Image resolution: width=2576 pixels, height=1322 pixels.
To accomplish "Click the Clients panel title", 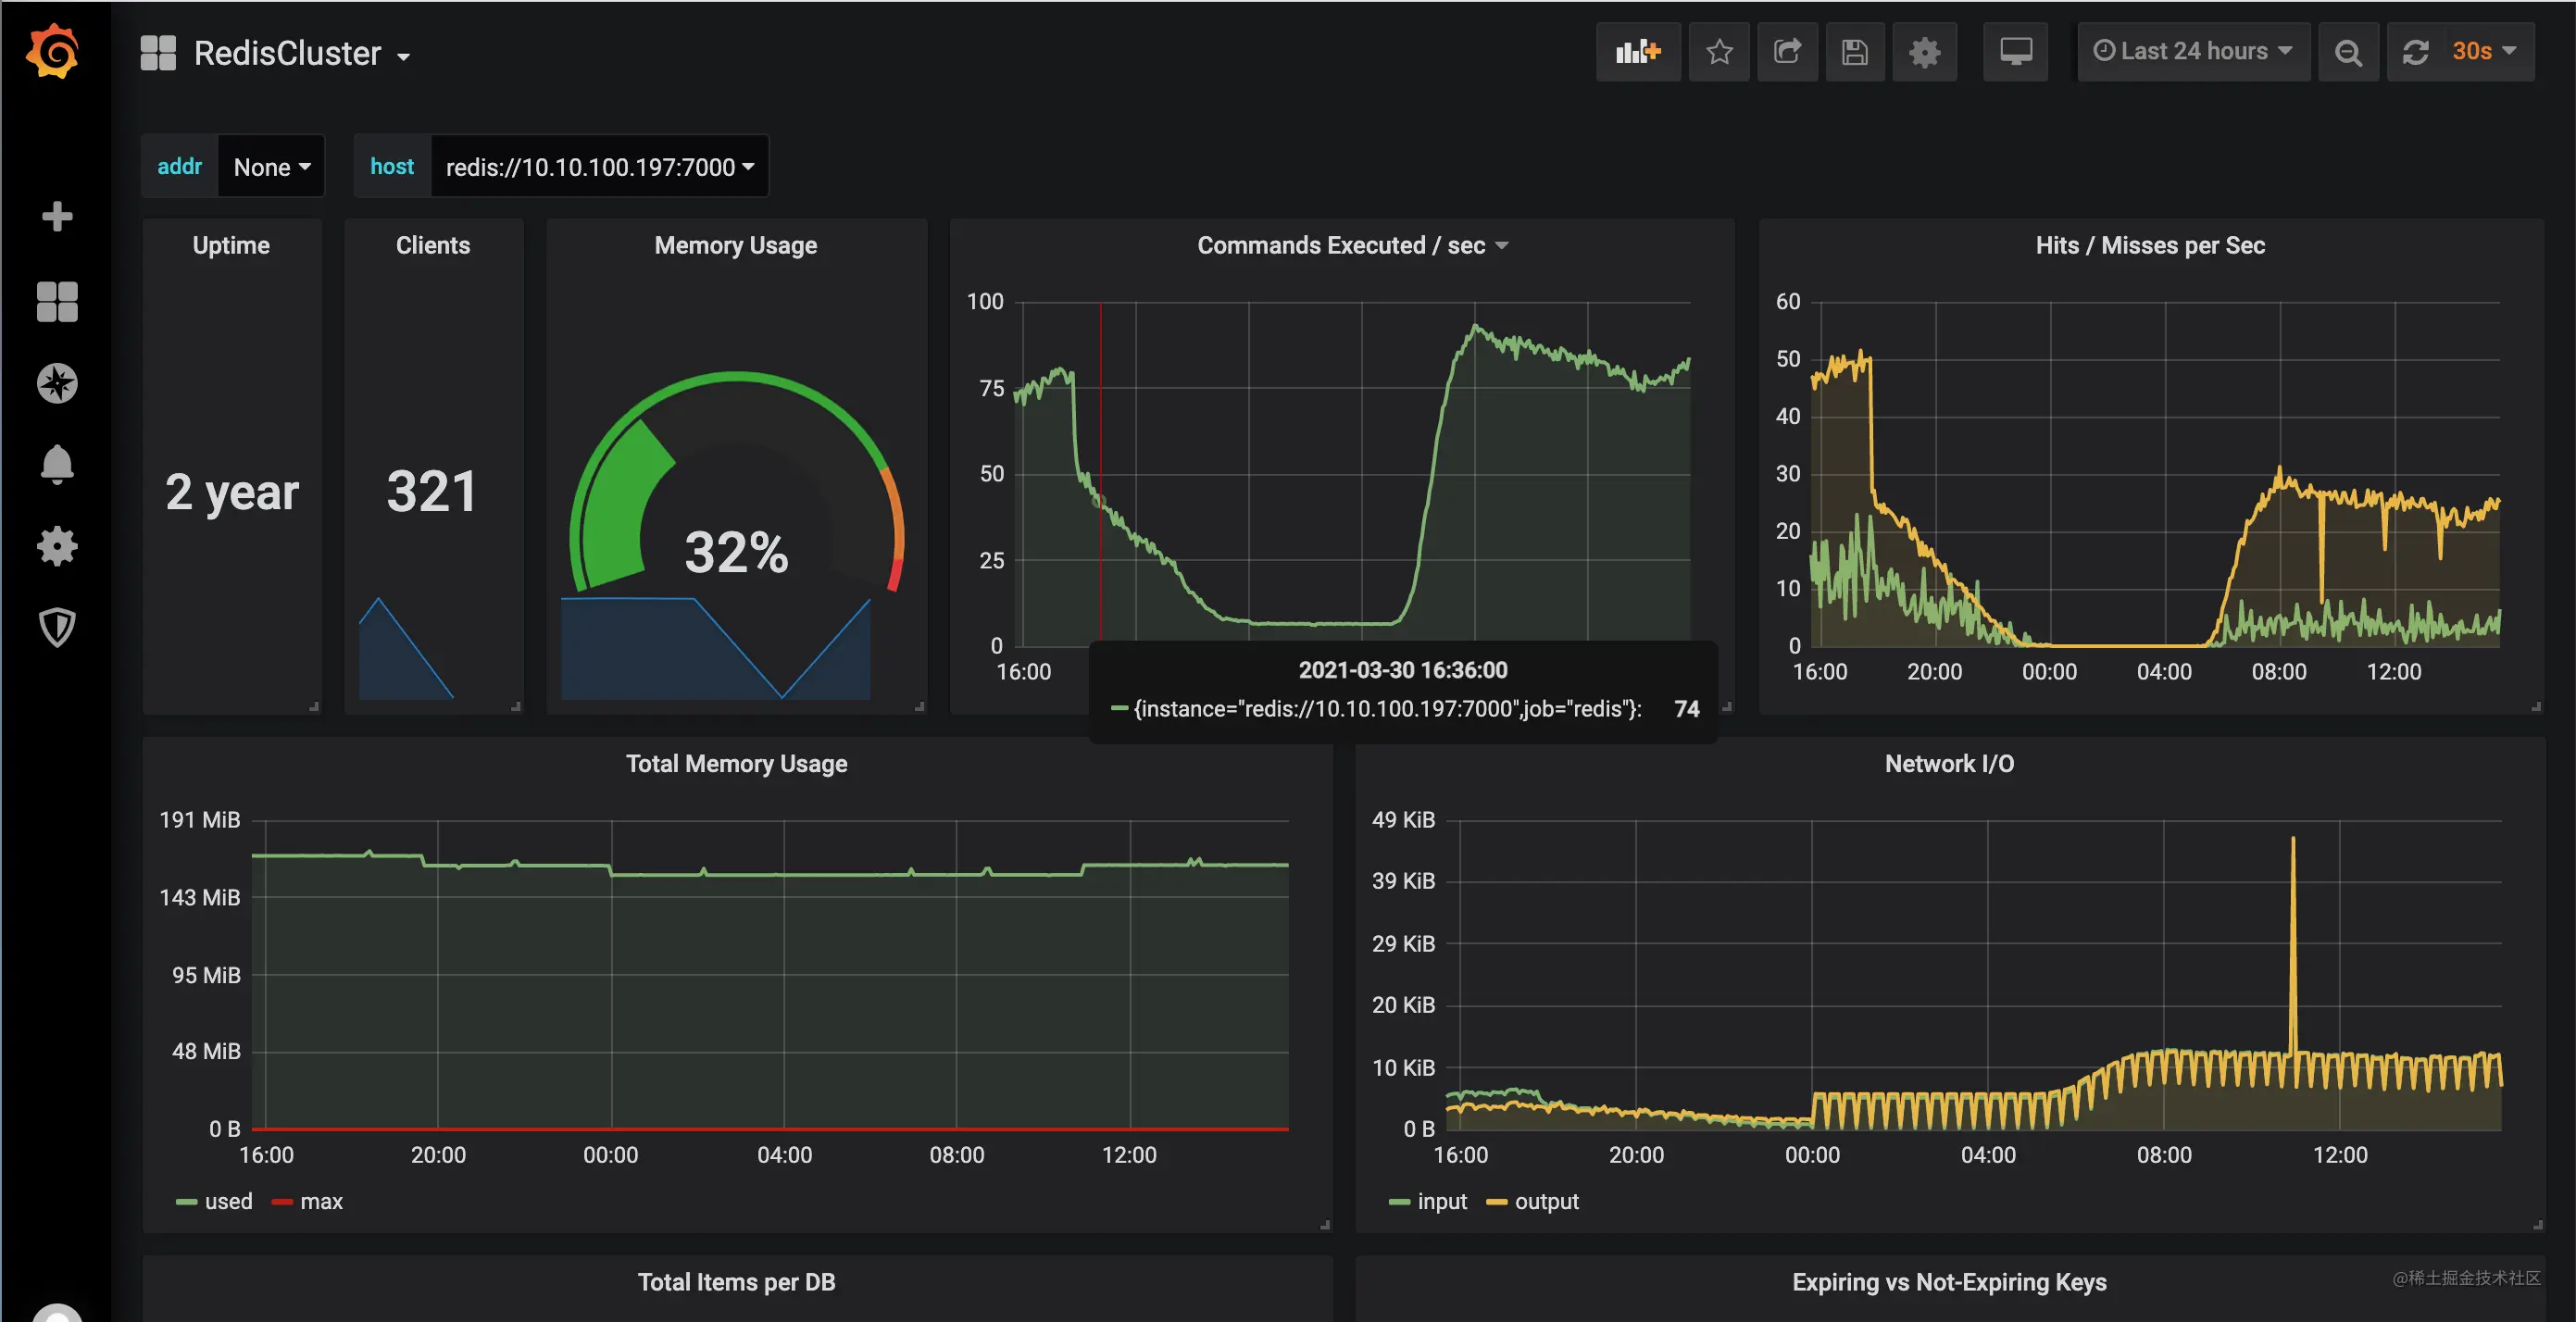I will 433,245.
